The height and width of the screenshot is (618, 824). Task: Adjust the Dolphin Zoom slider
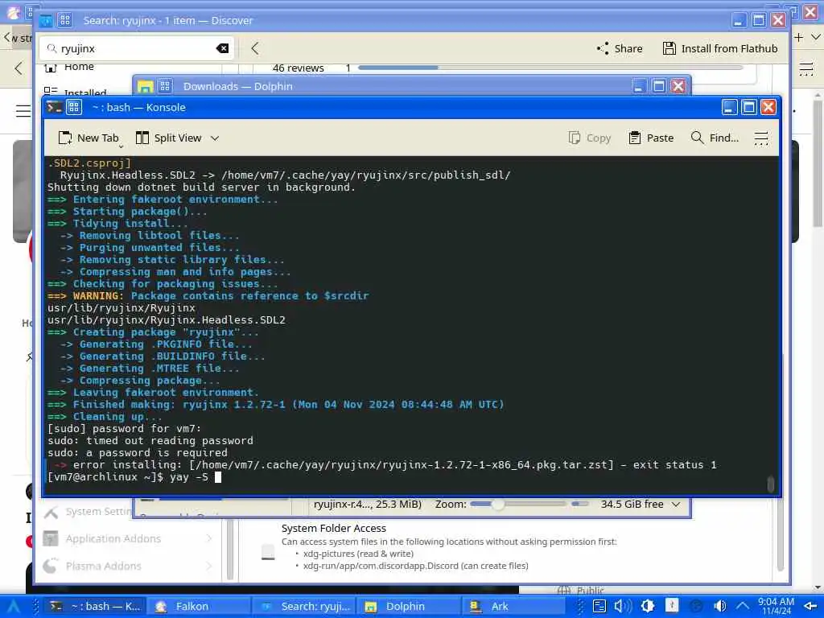(517, 504)
